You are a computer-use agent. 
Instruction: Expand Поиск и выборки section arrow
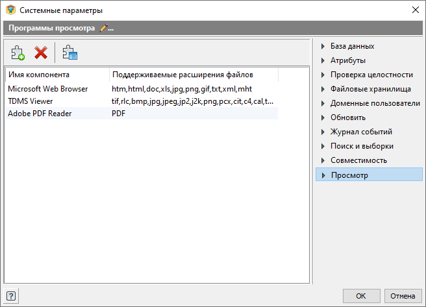[323, 146]
